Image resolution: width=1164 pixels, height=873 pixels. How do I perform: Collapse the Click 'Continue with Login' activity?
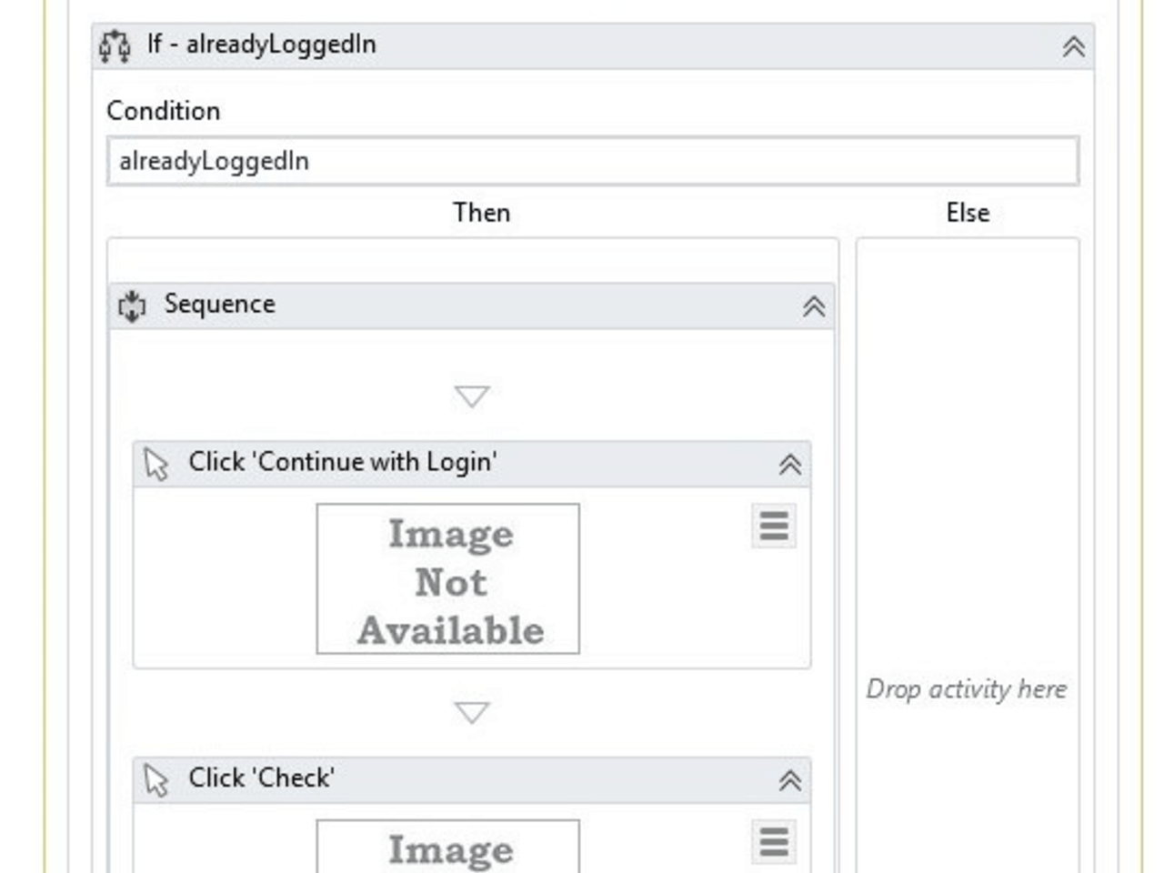tap(792, 463)
